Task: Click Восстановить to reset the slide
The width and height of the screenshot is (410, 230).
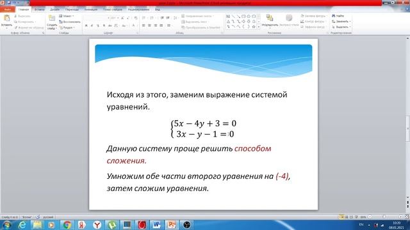Action: coord(70,22)
